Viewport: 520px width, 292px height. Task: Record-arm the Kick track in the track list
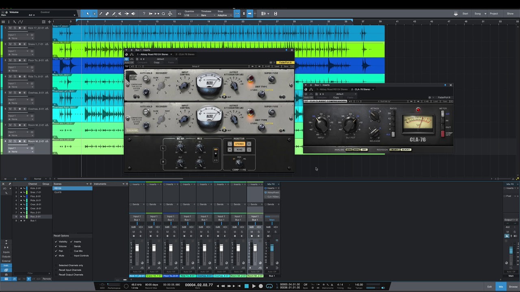pos(20,28)
